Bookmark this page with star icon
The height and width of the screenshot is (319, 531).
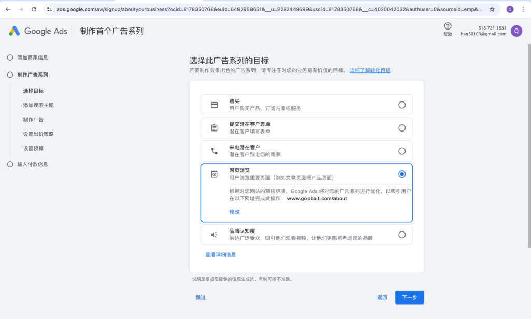tap(492, 9)
